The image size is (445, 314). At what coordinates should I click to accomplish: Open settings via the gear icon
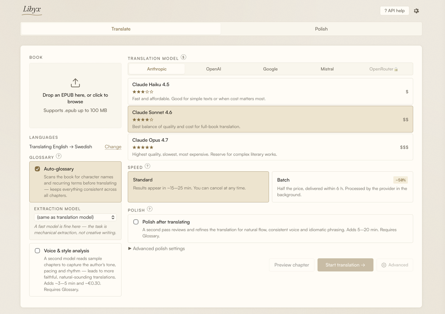coord(416,11)
